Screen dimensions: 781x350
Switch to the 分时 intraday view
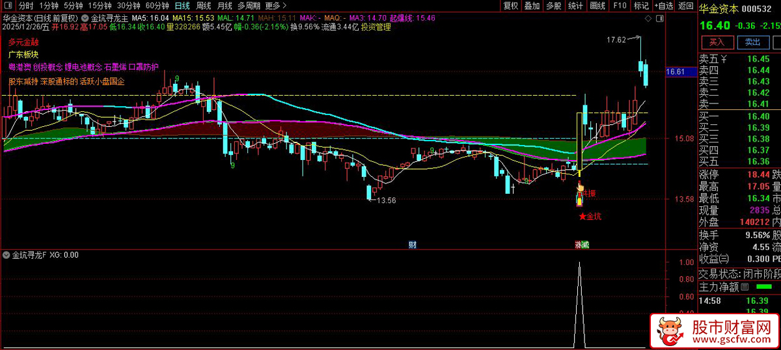(x=25, y=6)
